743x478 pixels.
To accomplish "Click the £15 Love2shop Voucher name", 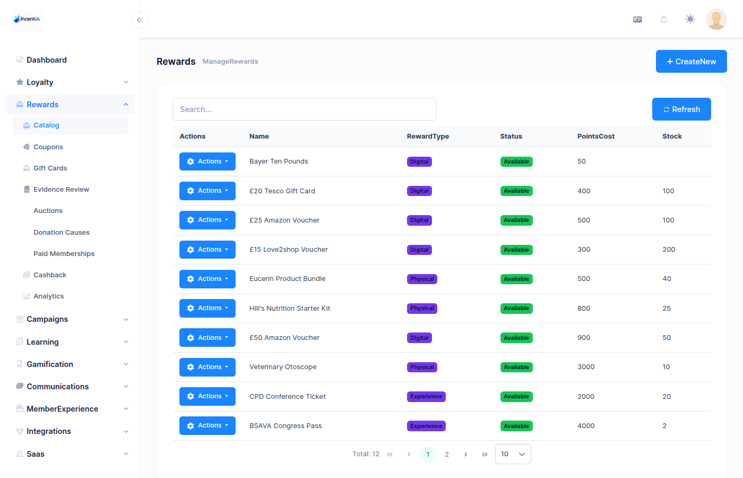I will point(289,250).
